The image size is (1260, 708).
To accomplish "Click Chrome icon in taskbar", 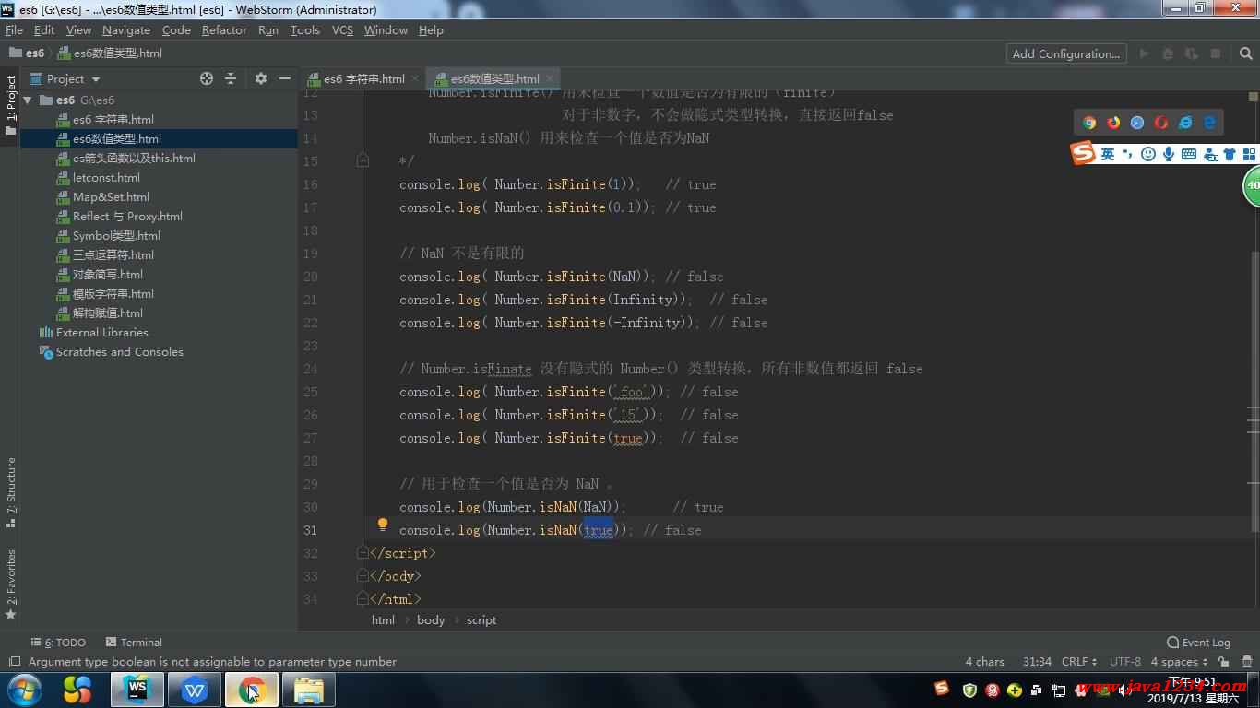I will click(x=251, y=690).
